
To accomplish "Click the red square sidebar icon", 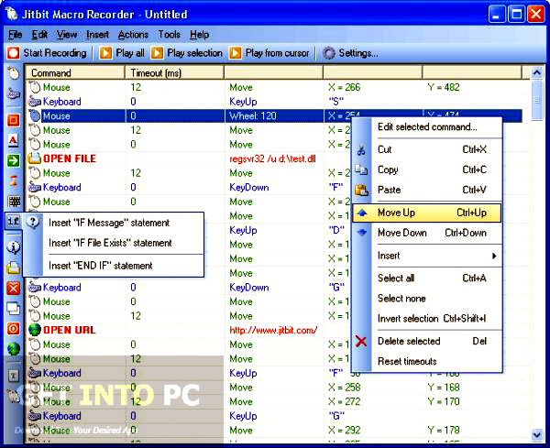I will click(14, 121).
